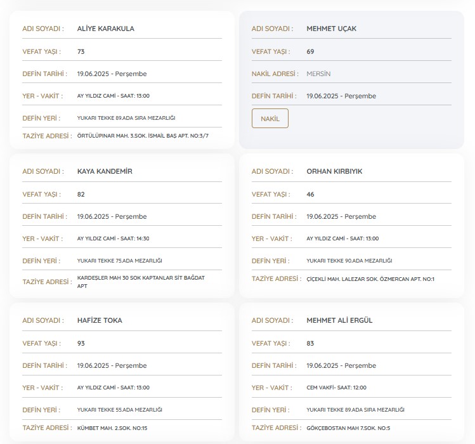
Task: Click age value 46 for Orhan Kırbıyık
Action: [x=310, y=195]
